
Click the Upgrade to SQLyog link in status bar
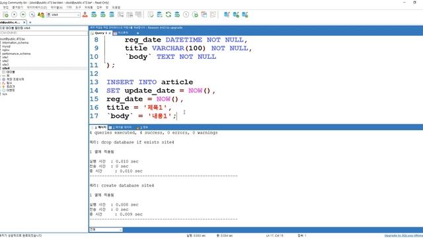click(x=404, y=235)
